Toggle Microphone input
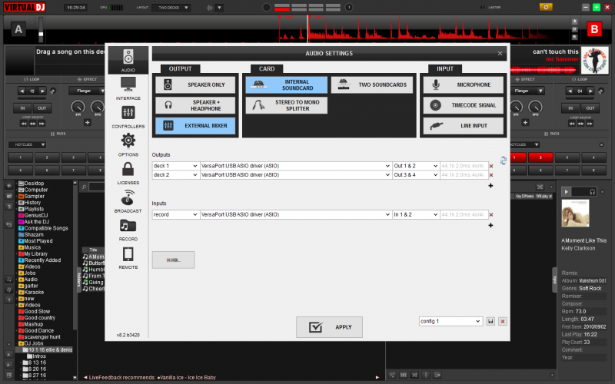615x384 pixels. point(464,84)
